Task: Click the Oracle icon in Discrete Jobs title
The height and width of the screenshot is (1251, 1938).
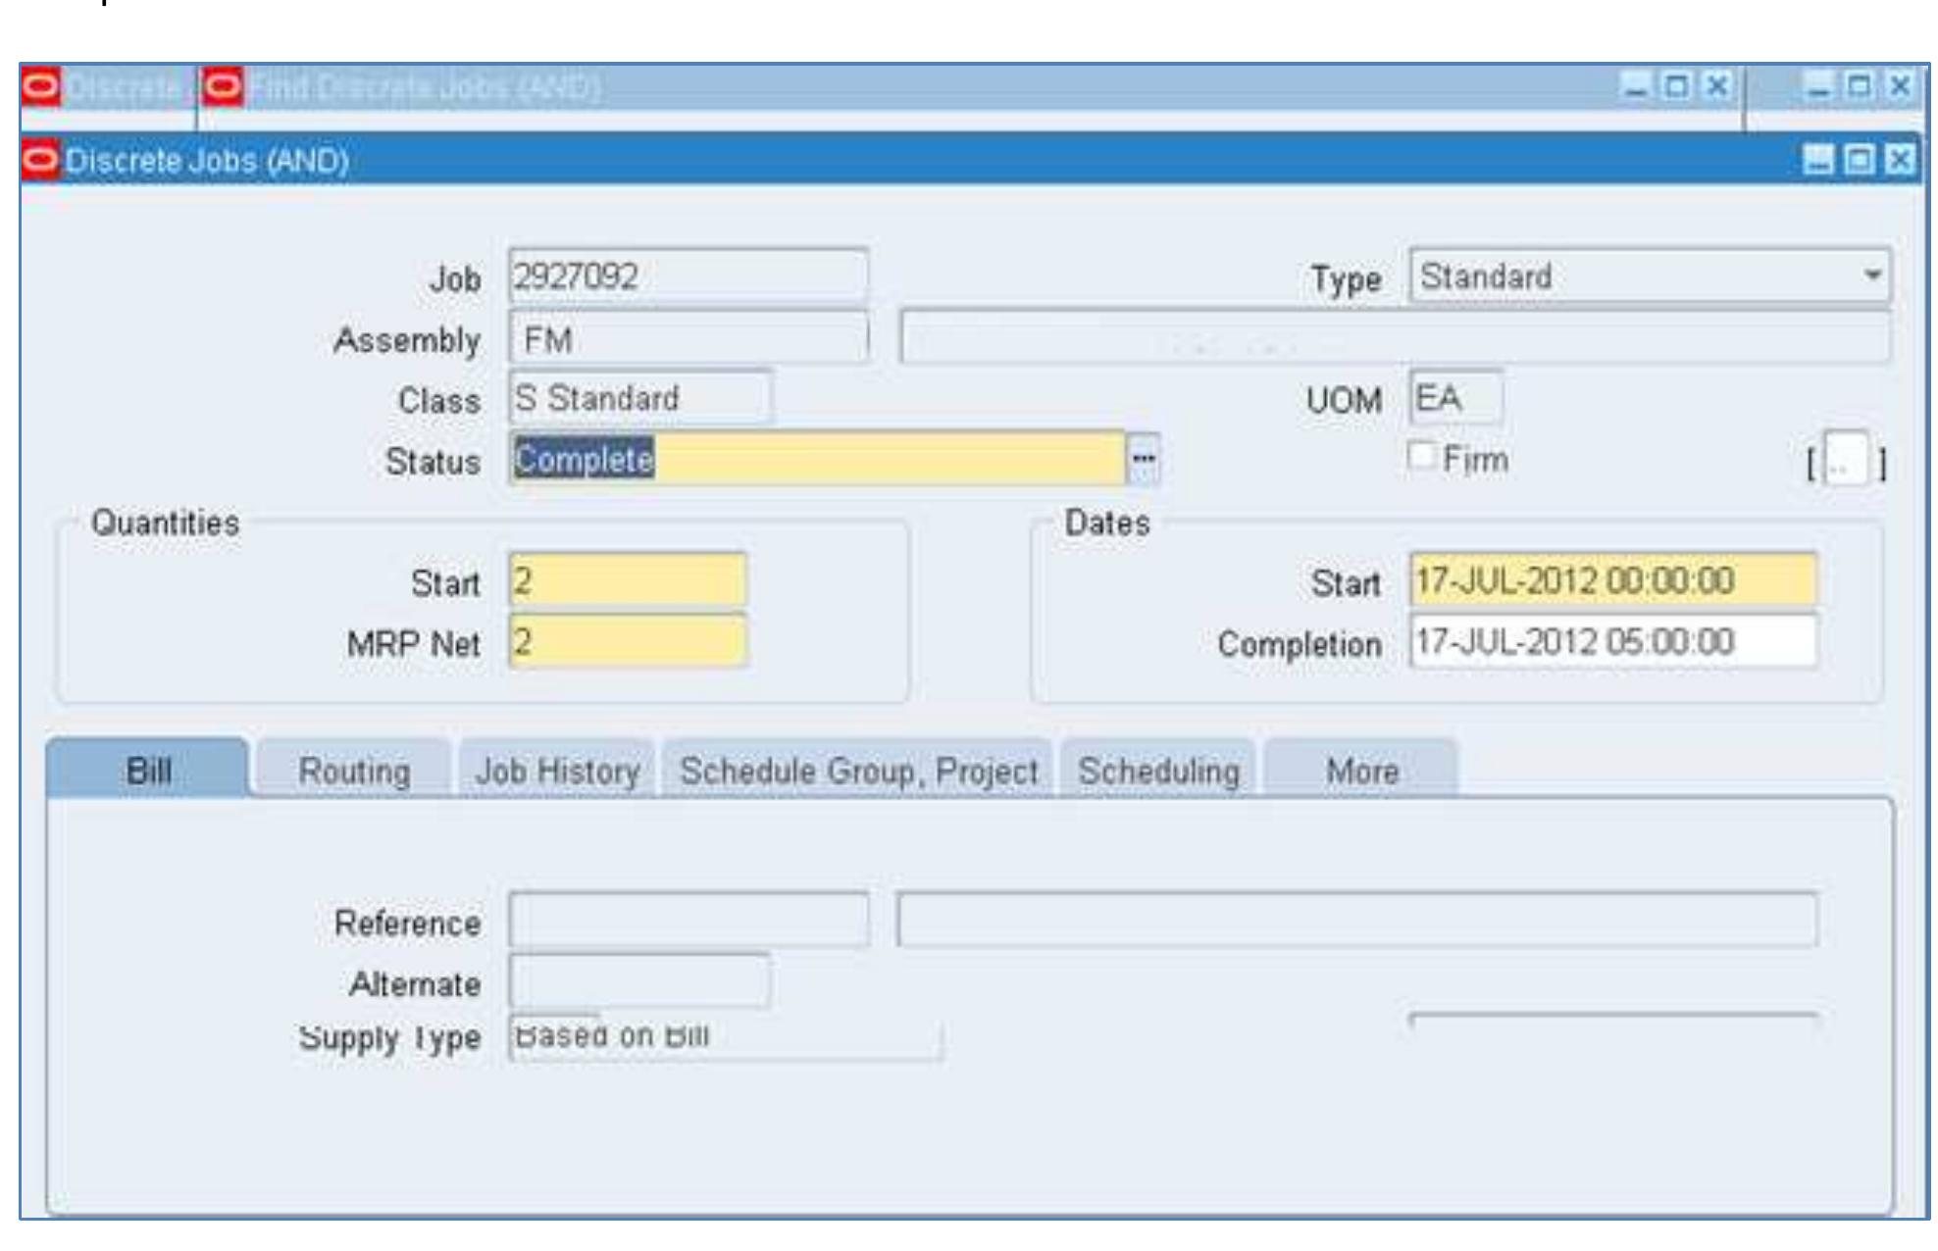Action: point(41,160)
